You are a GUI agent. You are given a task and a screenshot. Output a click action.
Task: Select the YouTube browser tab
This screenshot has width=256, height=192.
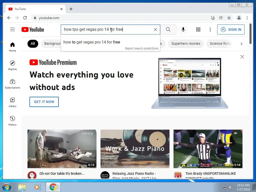(35, 9)
